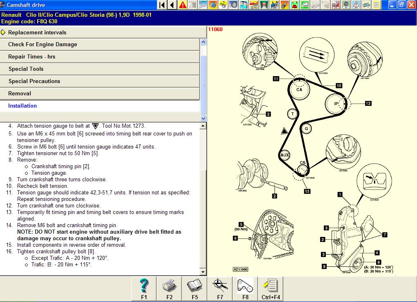Click callout number 11 in diagram
Screen dimensions: 417x302
(x=276, y=79)
